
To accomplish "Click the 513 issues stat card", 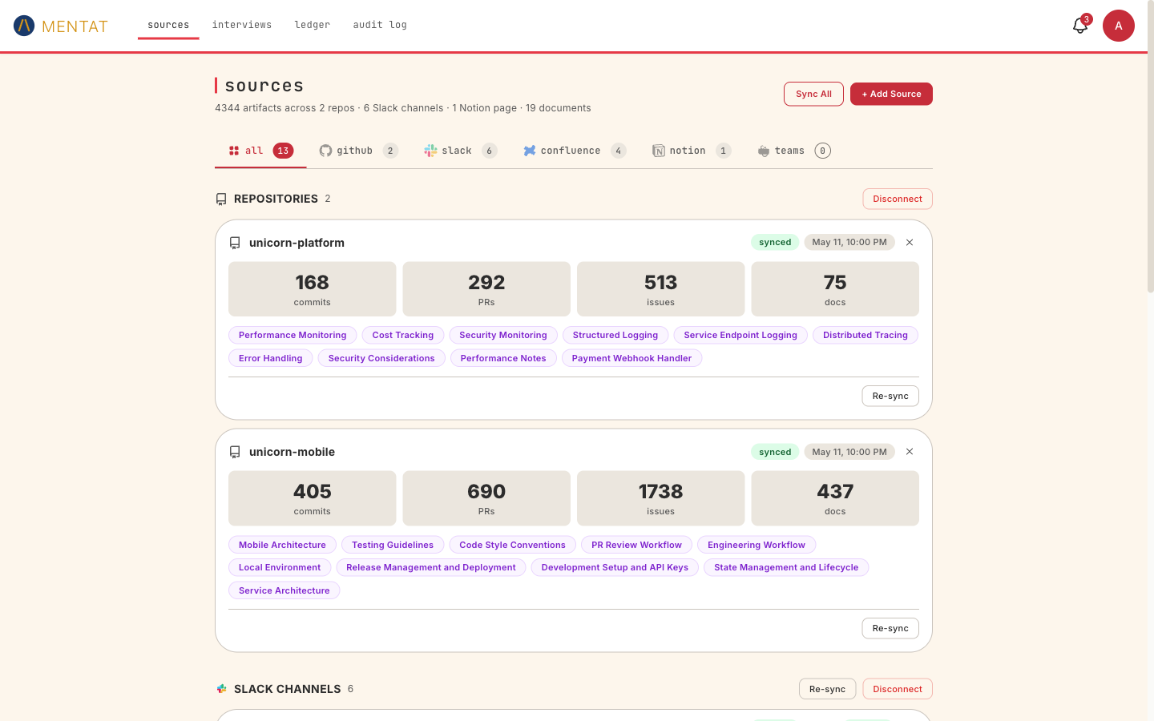I will tap(661, 289).
